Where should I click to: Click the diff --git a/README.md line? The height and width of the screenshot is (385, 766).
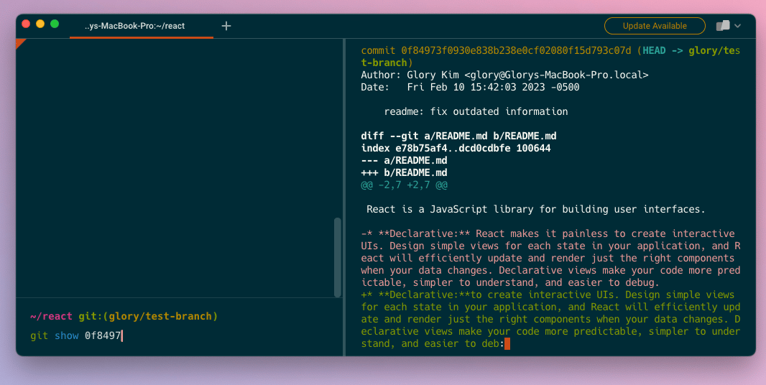[x=458, y=136]
